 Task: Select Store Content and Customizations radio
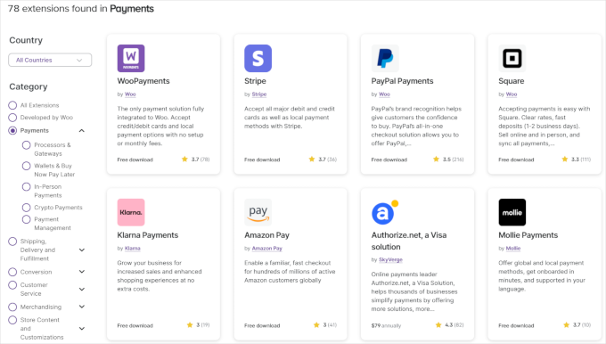click(12, 320)
